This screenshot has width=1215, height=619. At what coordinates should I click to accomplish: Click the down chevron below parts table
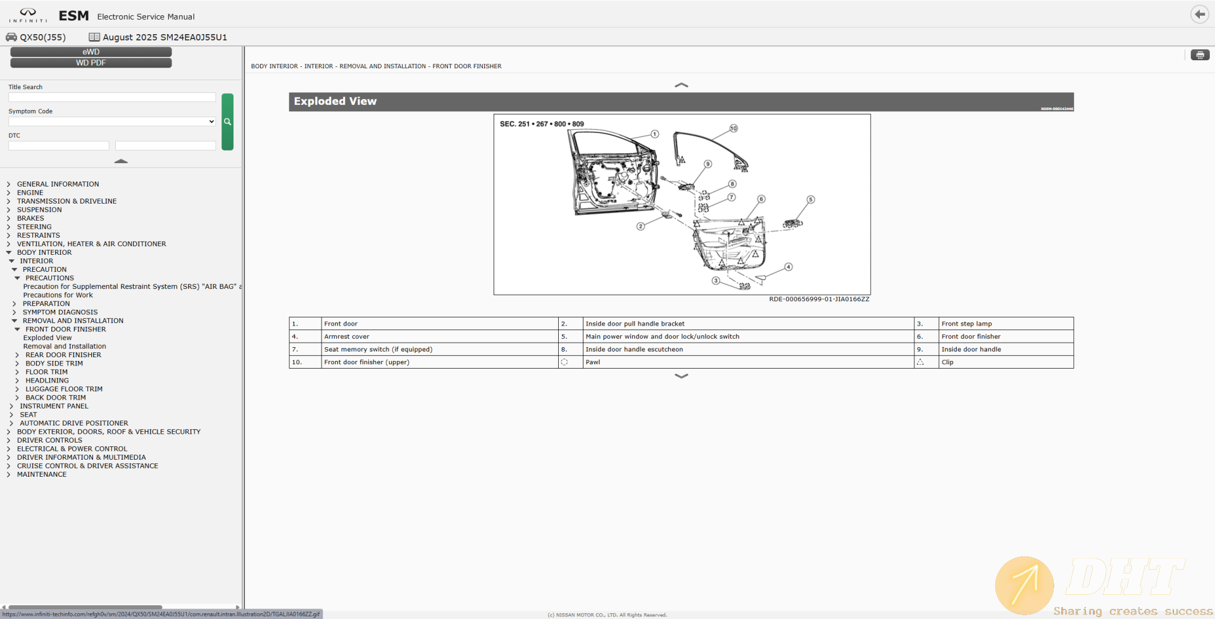(x=681, y=376)
